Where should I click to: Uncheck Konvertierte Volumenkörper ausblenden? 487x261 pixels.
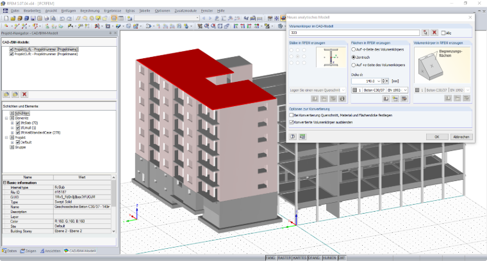(292, 122)
